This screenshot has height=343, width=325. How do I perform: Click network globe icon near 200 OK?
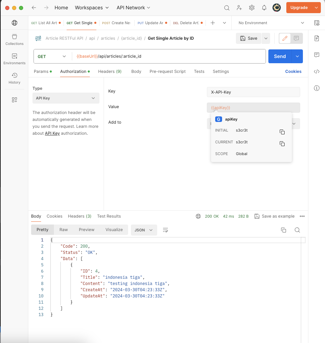[x=198, y=216]
